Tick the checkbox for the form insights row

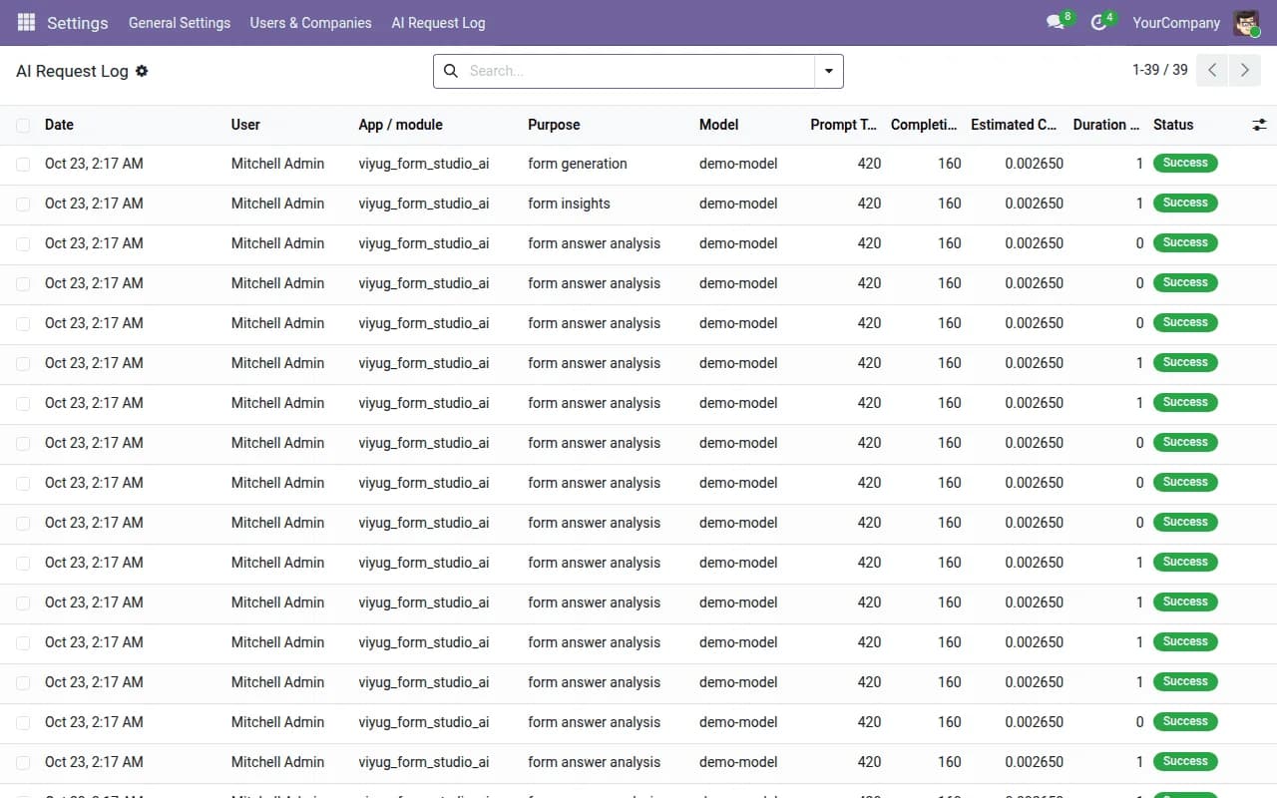point(23,204)
